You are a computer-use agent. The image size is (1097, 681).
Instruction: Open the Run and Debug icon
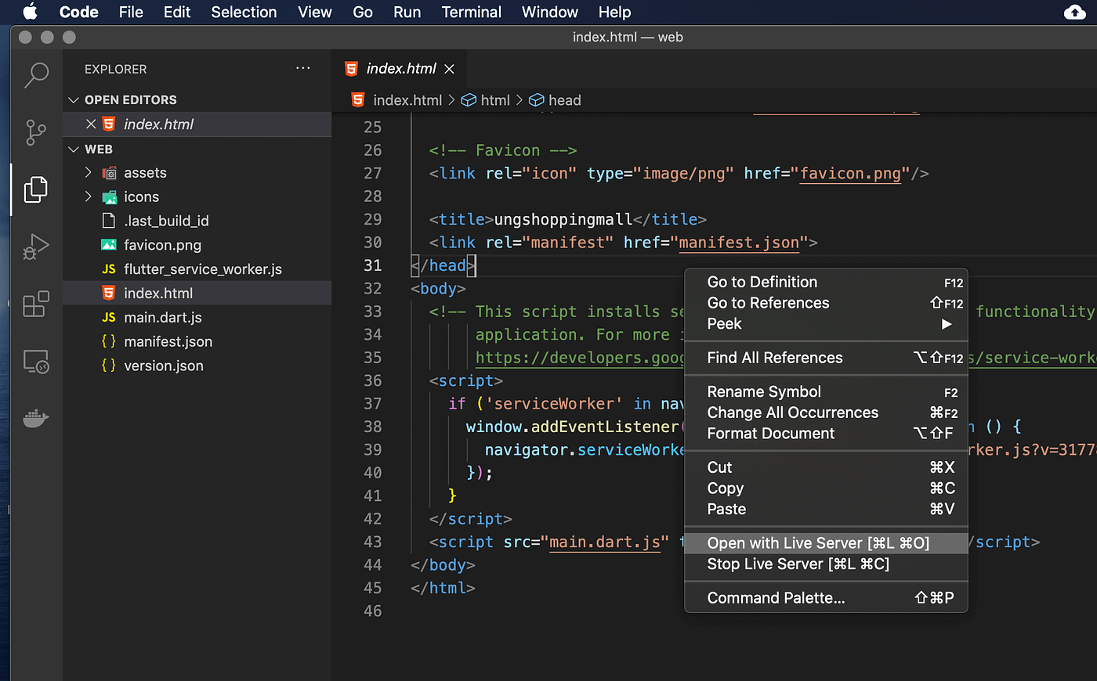[35, 246]
